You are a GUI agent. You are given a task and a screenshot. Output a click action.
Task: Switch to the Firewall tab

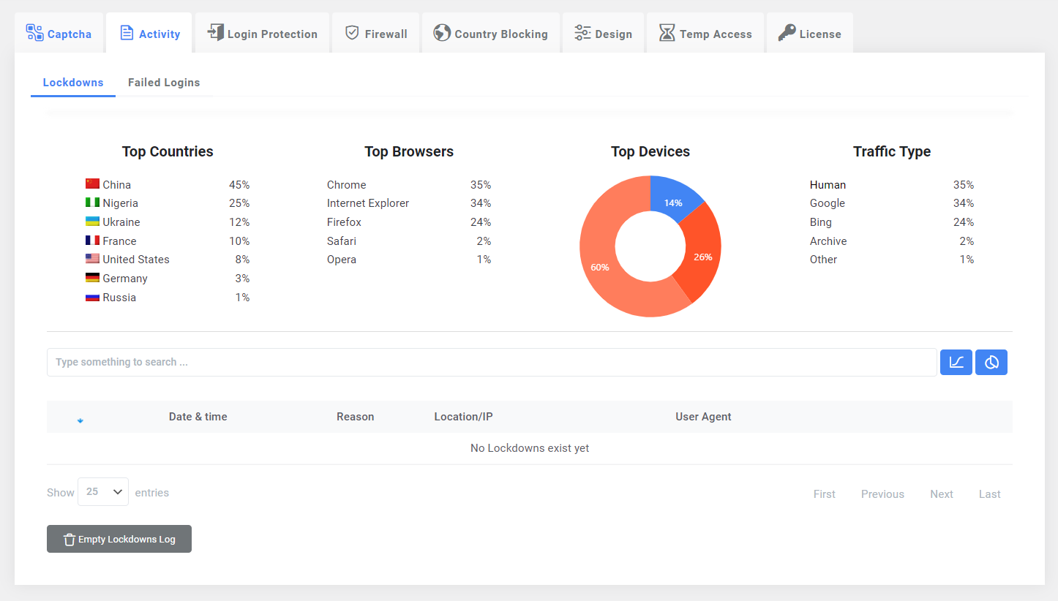(x=375, y=33)
